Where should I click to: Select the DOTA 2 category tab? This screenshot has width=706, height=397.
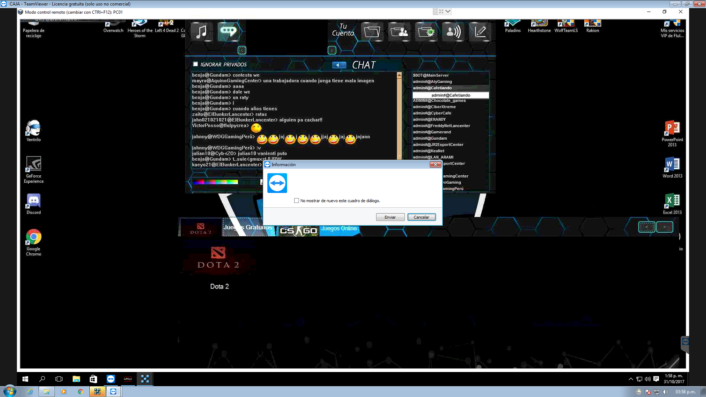[x=200, y=228]
